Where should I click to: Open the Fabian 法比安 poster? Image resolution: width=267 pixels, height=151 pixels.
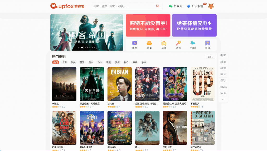click(119, 84)
